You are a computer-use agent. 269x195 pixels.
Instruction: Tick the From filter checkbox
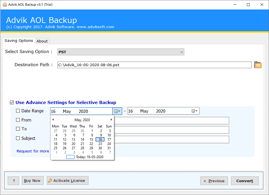point(18,120)
